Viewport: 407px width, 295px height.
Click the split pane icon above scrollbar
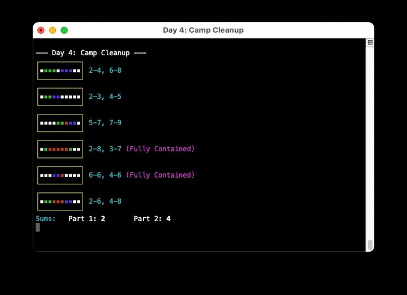coord(370,42)
